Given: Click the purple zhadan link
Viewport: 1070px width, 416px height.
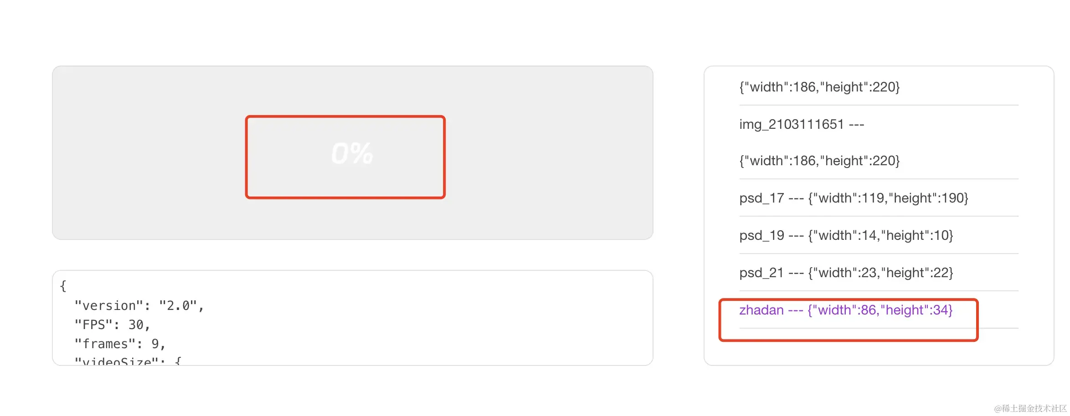Looking at the screenshot, I should (x=846, y=310).
